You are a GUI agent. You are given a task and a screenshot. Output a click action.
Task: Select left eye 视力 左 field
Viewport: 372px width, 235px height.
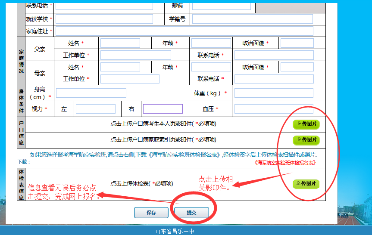[96, 109]
